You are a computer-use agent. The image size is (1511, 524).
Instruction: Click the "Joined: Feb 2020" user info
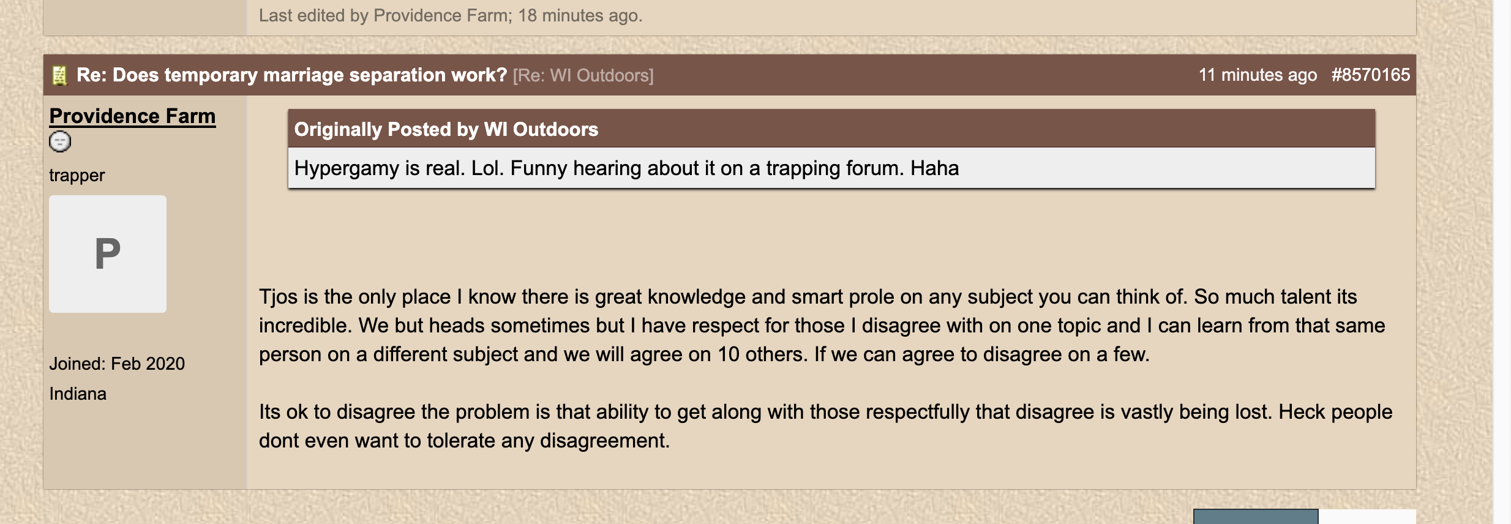(117, 364)
